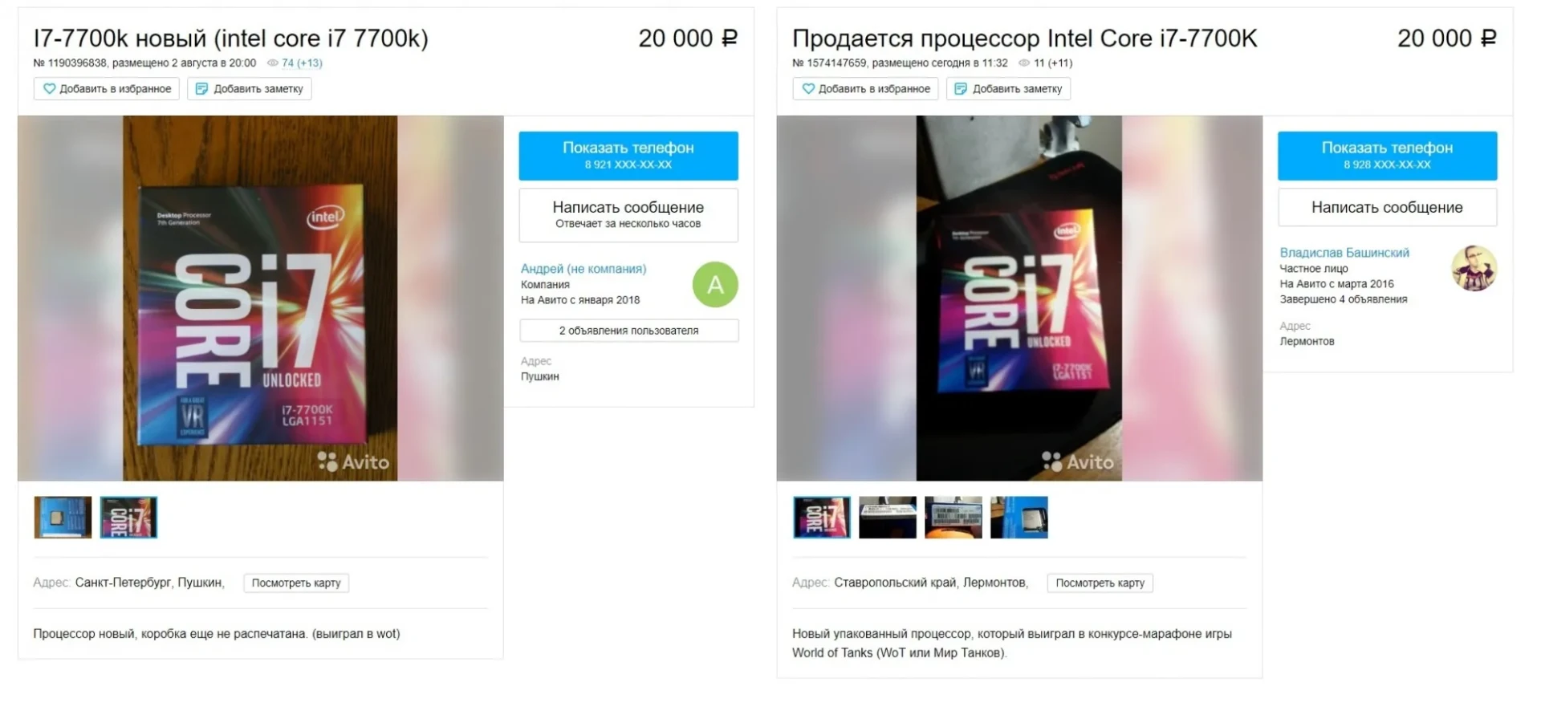Click the eye views icon showing 11 (+11)
1541x719 pixels.
click(x=1024, y=63)
